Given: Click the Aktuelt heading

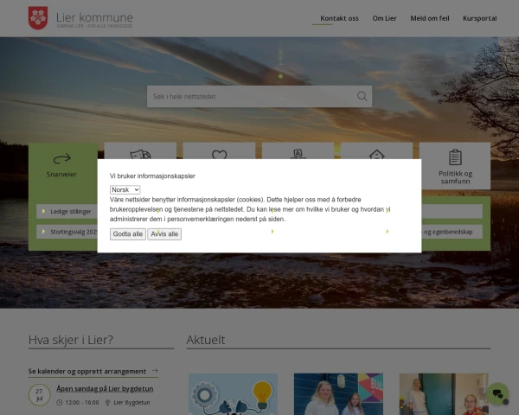Looking at the screenshot, I should coord(206,340).
